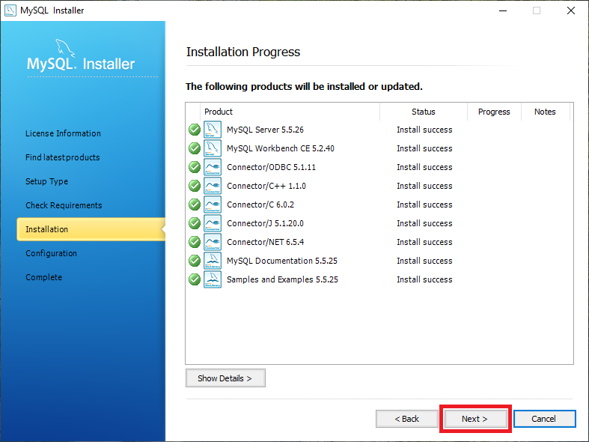Select the MySQL Workbench CE product icon
The image size is (589, 442).
(x=213, y=148)
